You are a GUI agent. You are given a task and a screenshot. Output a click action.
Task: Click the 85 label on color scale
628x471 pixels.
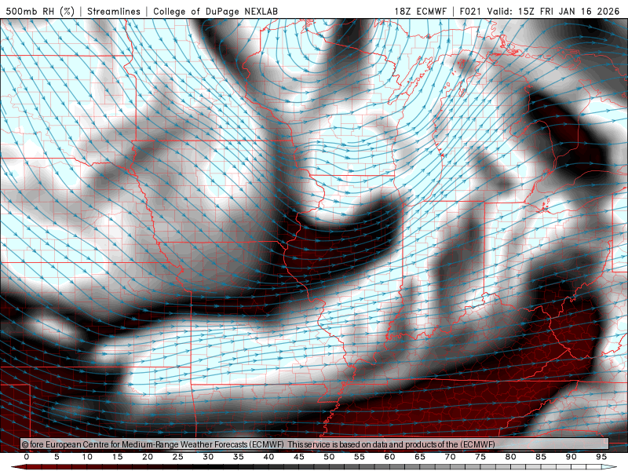541,457
